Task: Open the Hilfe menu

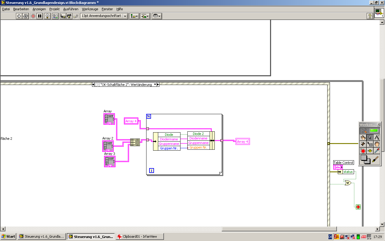Action: (119, 9)
